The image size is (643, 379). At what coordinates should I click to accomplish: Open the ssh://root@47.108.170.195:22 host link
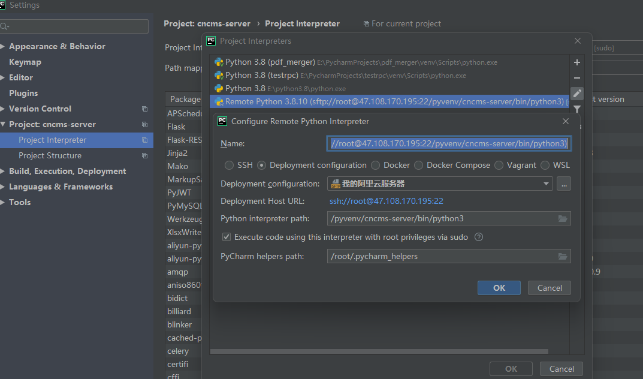tap(387, 201)
